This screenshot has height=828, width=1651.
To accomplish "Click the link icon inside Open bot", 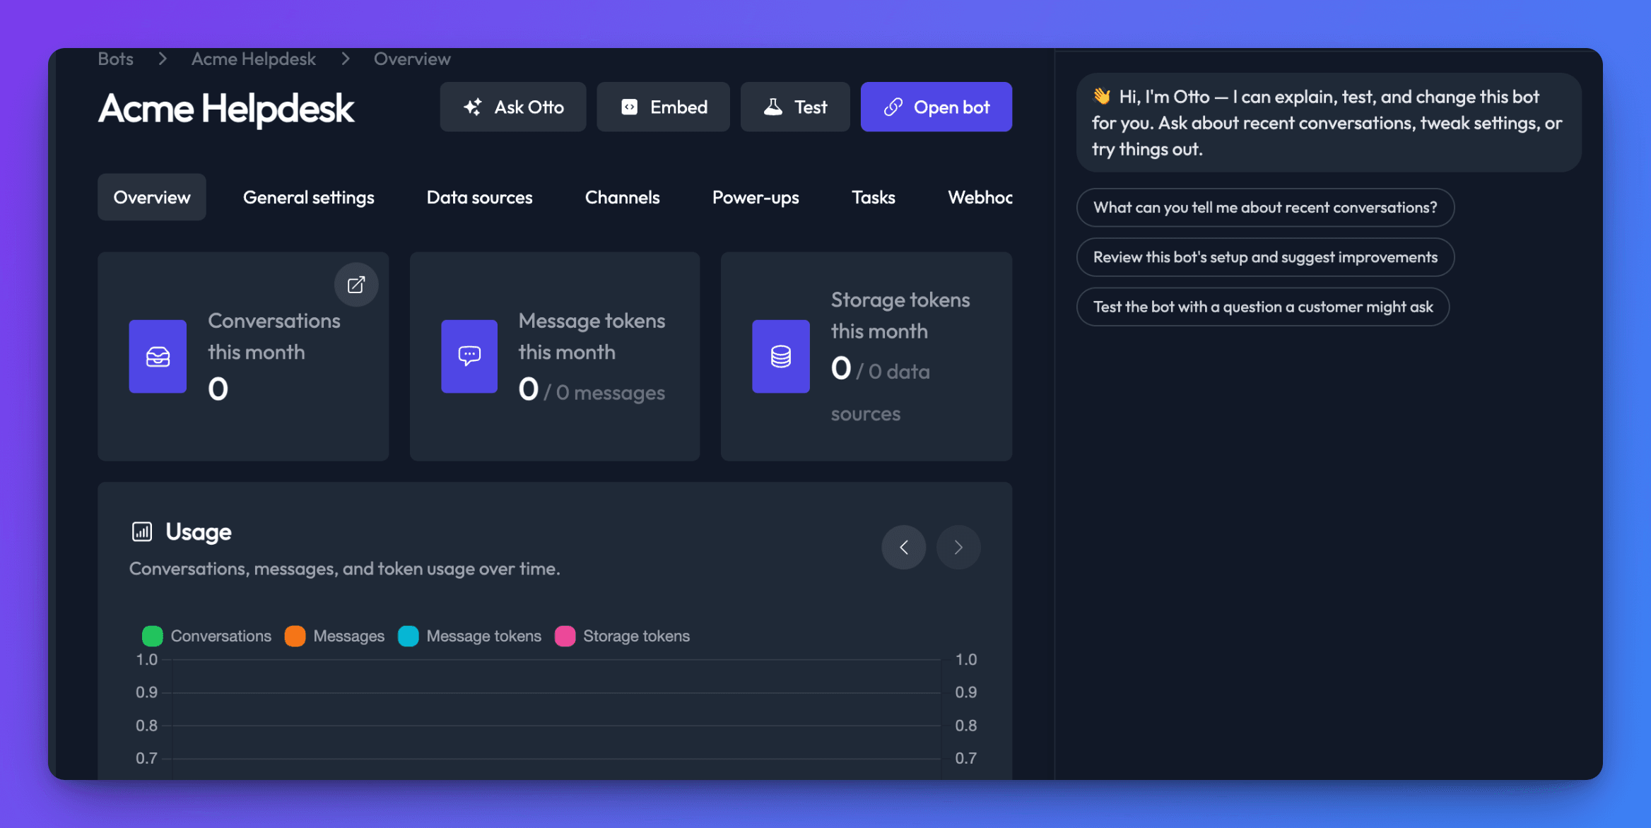I will (x=893, y=107).
